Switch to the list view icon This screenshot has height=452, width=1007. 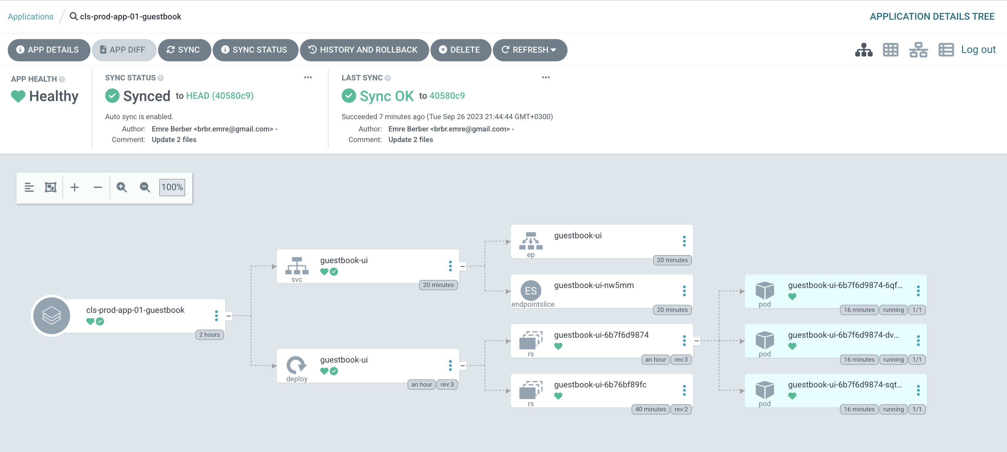click(946, 50)
